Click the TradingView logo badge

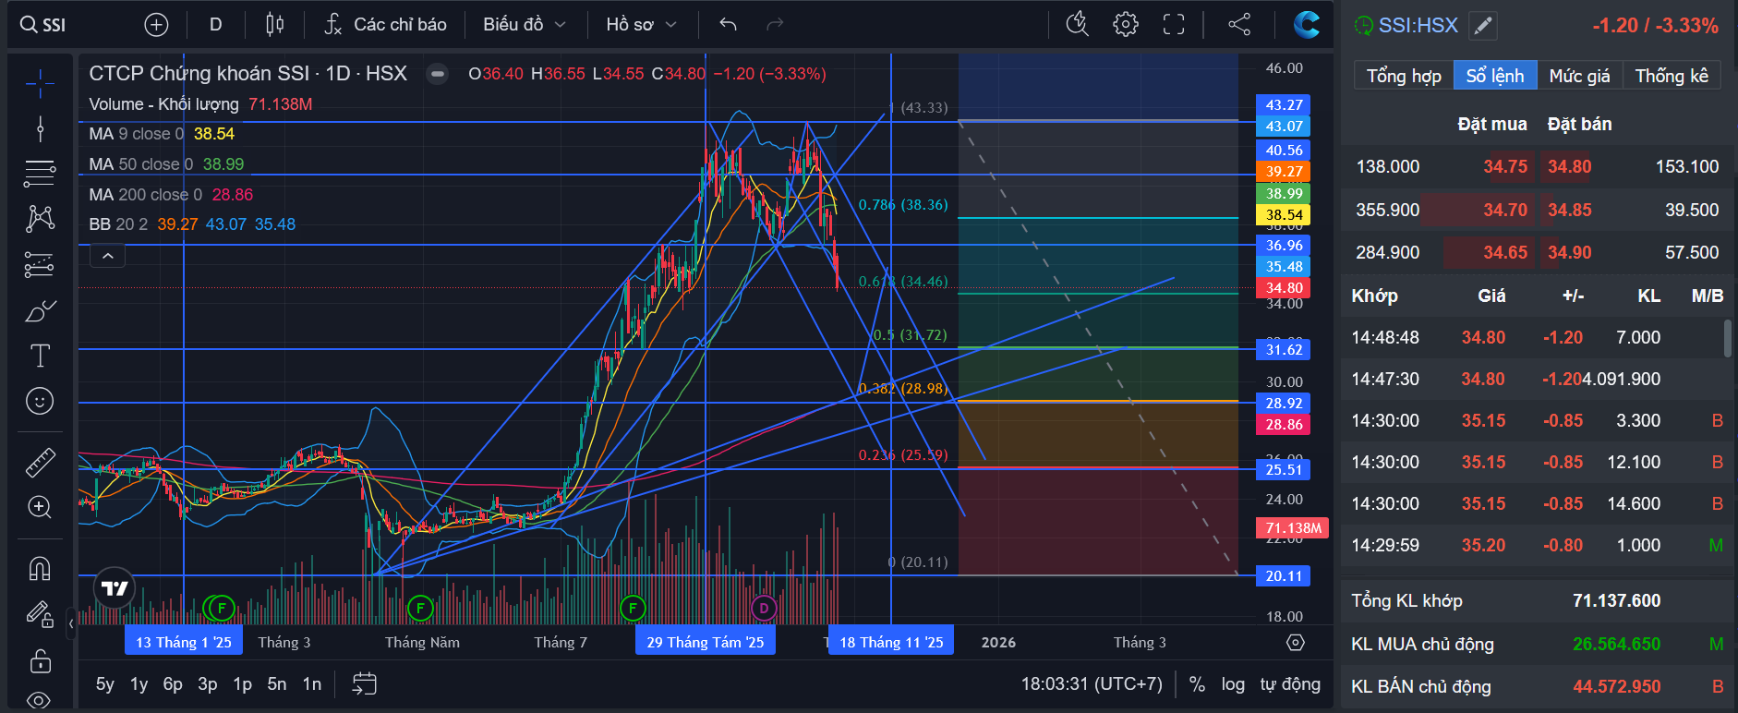(115, 588)
